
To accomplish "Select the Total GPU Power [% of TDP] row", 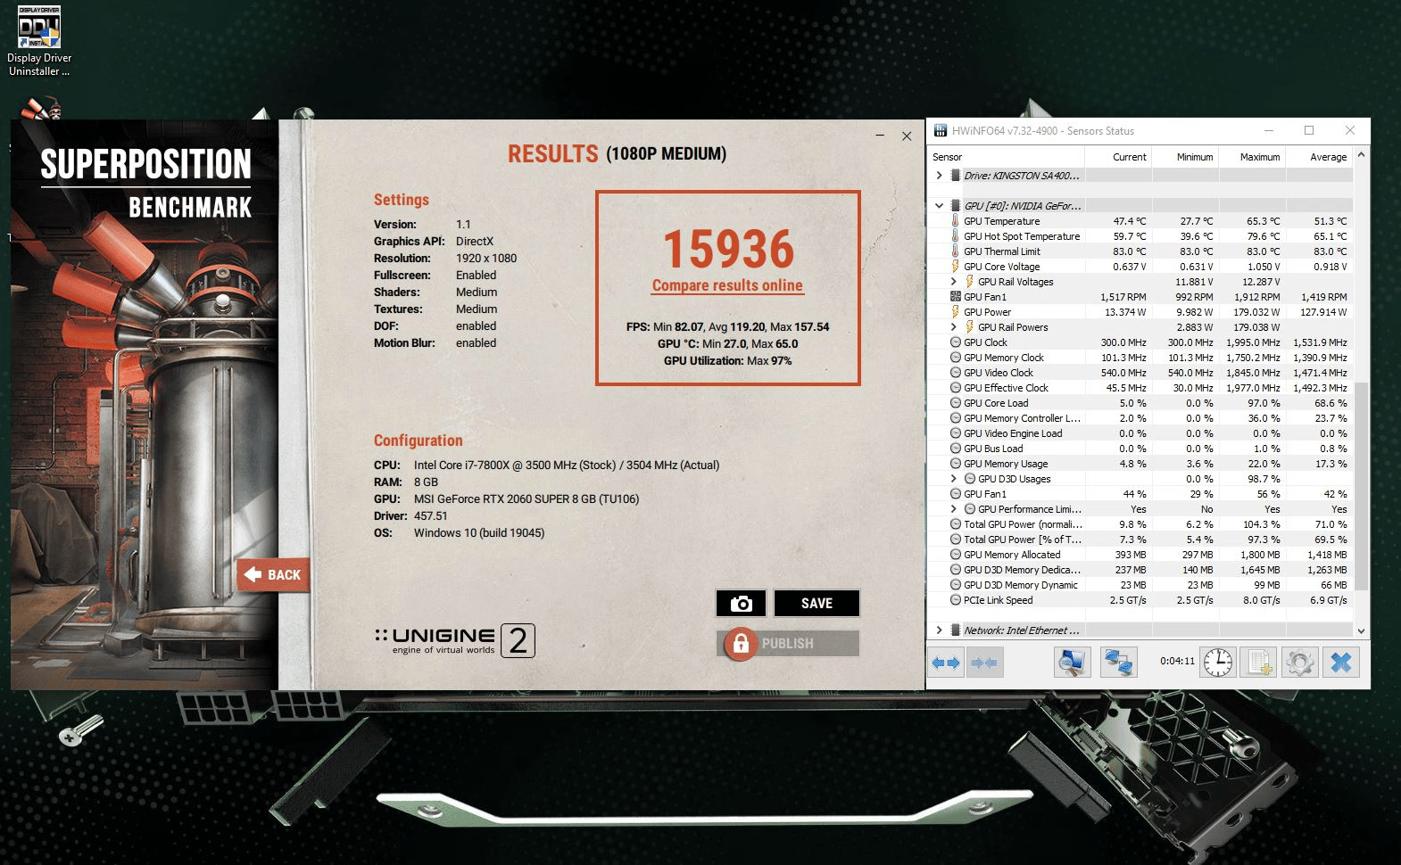I will 1140,539.
